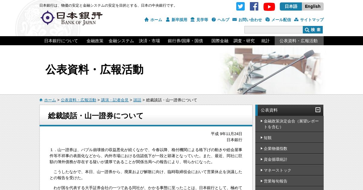The image size is (363, 190).
Task: Open the 統計 menu
Action: [266, 41]
